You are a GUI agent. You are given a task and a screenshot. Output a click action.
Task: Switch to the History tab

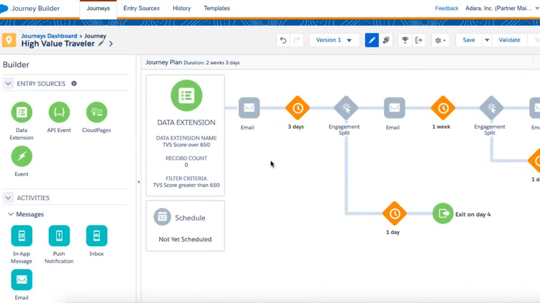182,9
